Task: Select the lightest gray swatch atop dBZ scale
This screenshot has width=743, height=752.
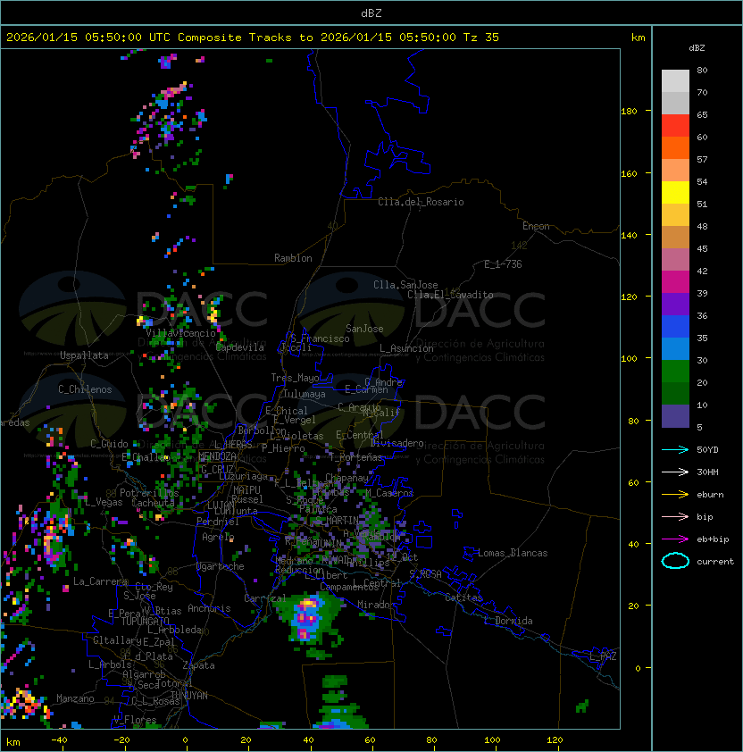Action: [675, 81]
